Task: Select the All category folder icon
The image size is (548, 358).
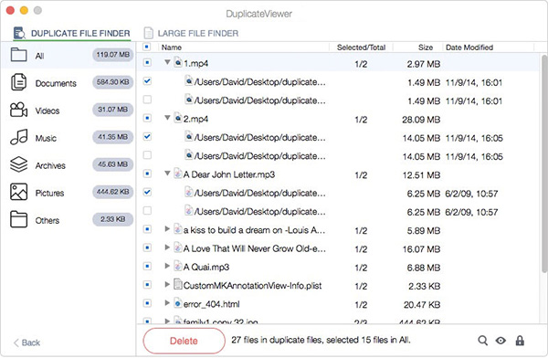Action: (18, 55)
